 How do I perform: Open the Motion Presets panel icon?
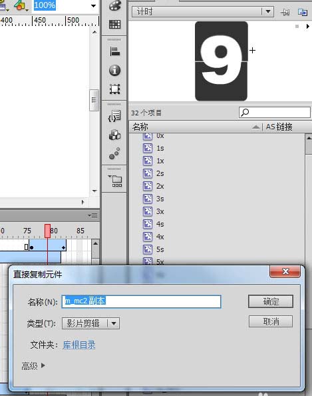pyautogui.click(x=114, y=153)
